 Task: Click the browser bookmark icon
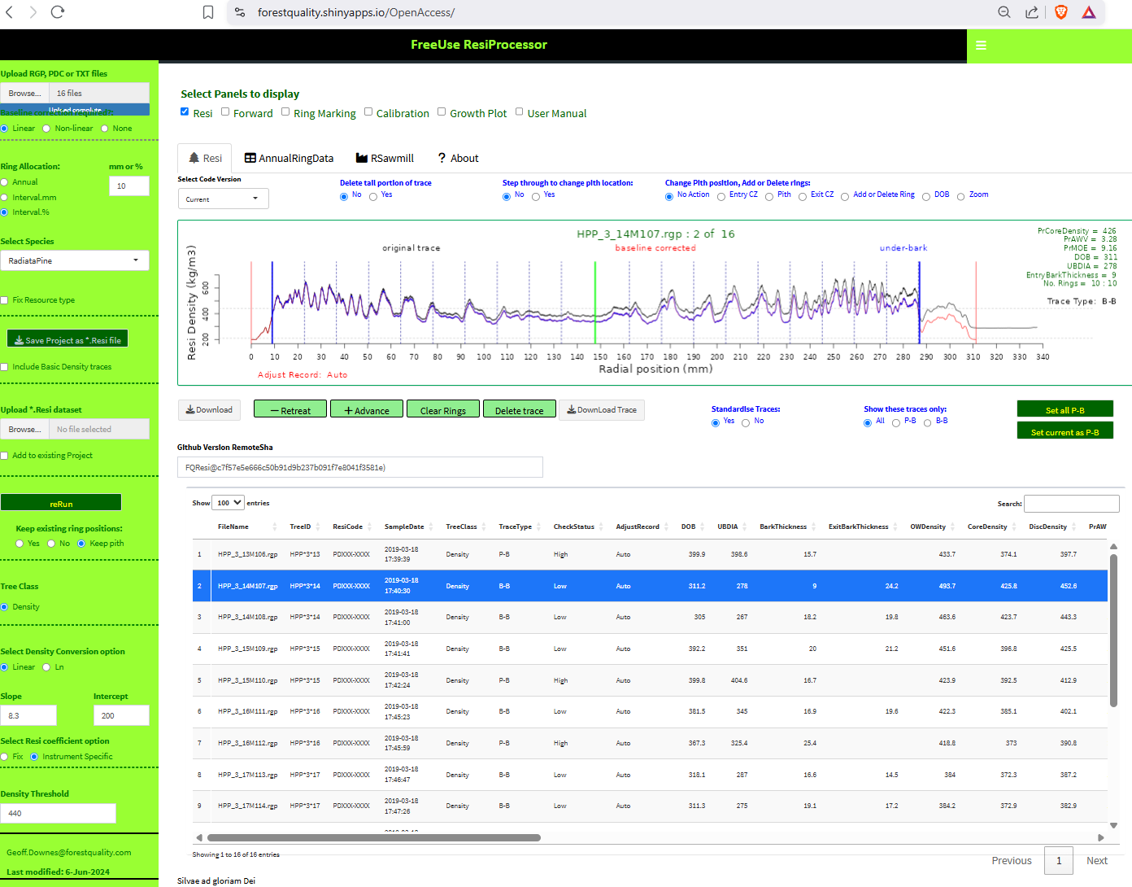pyautogui.click(x=208, y=12)
